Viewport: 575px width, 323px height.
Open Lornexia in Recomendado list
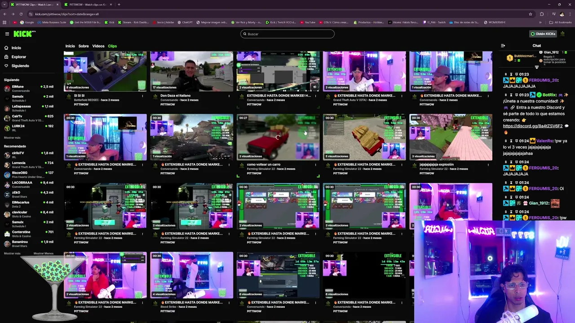(x=29, y=165)
